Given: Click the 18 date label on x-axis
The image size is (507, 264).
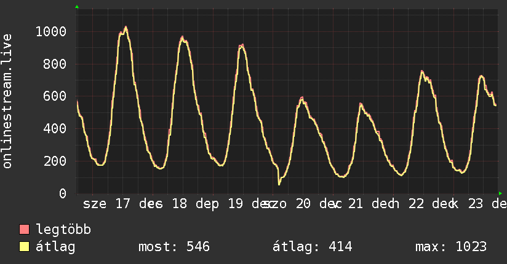Looking at the screenshot, I should pyautogui.click(x=180, y=204).
